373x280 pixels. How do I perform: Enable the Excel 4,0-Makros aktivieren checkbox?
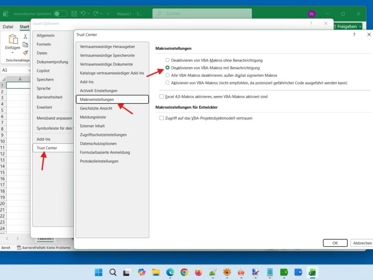[x=161, y=97]
